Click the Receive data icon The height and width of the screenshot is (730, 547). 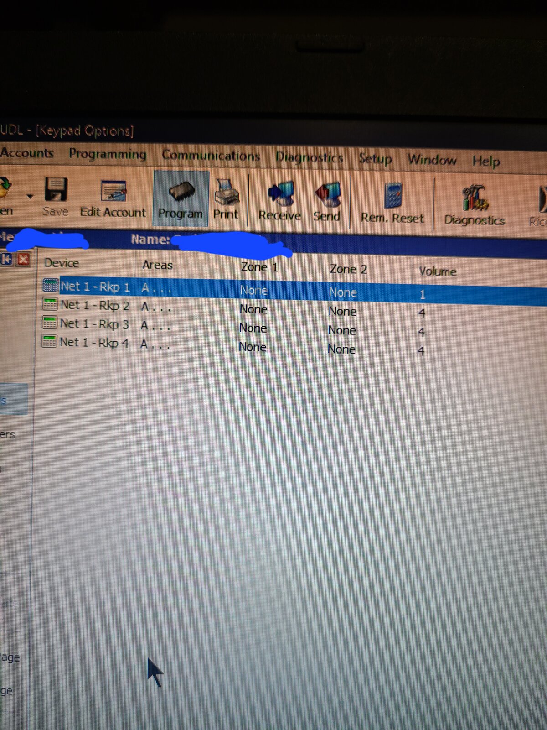(281, 194)
